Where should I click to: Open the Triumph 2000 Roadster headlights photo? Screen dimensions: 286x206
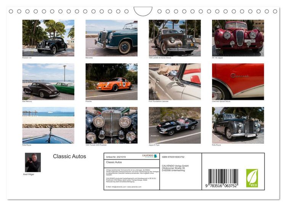pyautogui.click(x=111, y=125)
